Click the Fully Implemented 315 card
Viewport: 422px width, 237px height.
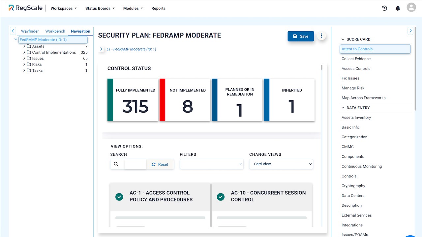(x=133, y=100)
